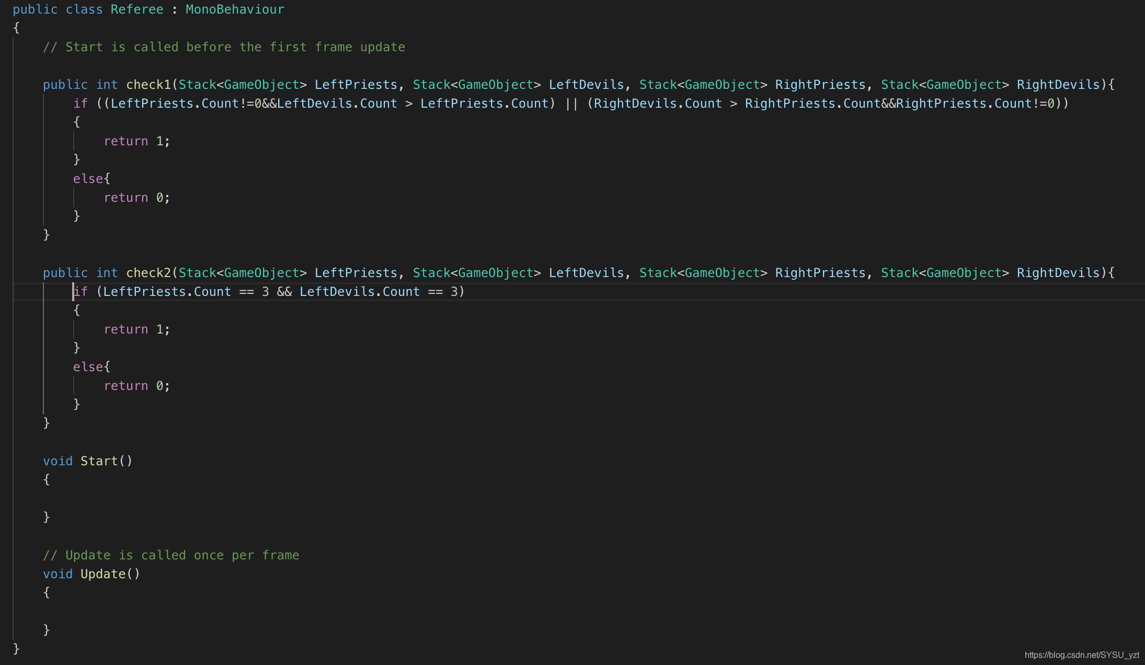Click 'return 1;' inside check1
1145x665 pixels.
click(136, 141)
